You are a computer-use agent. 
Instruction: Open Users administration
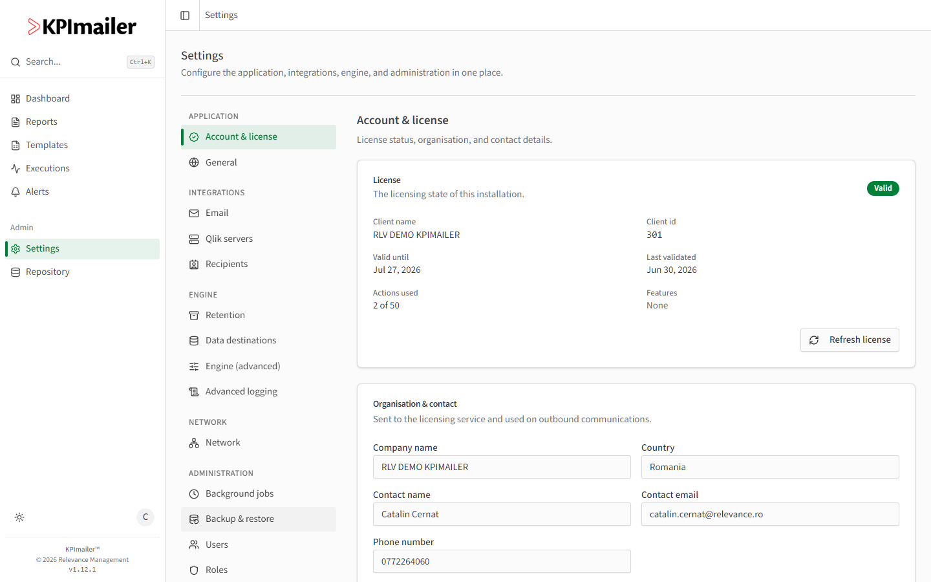click(x=259, y=545)
